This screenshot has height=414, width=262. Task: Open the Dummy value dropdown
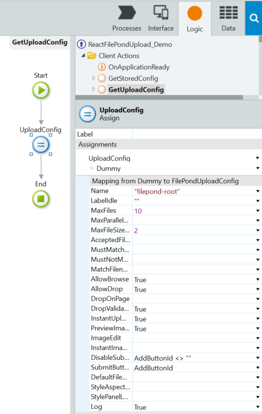257,168
